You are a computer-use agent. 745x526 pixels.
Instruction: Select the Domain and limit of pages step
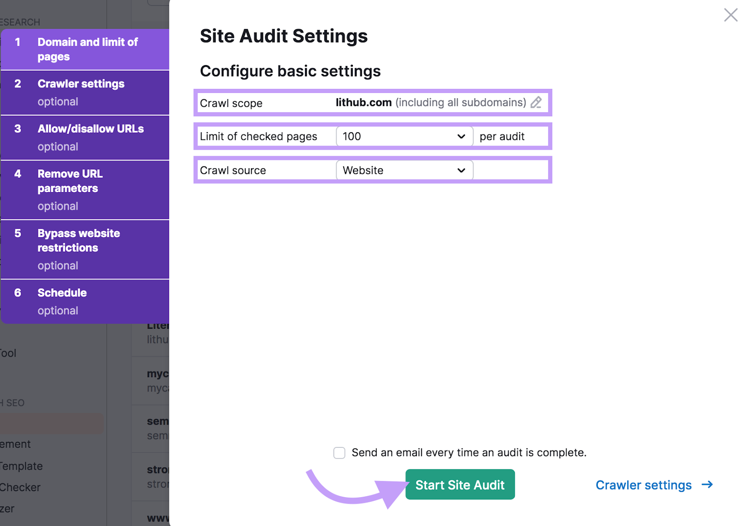[x=88, y=49]
